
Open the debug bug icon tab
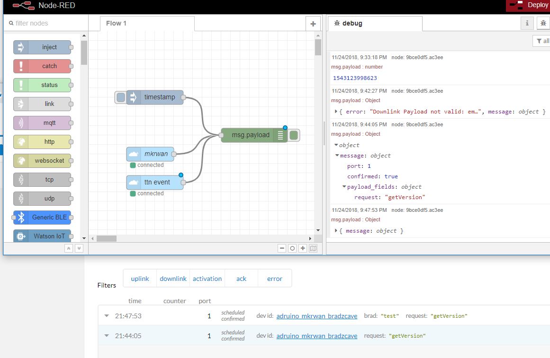pos(543,23)
